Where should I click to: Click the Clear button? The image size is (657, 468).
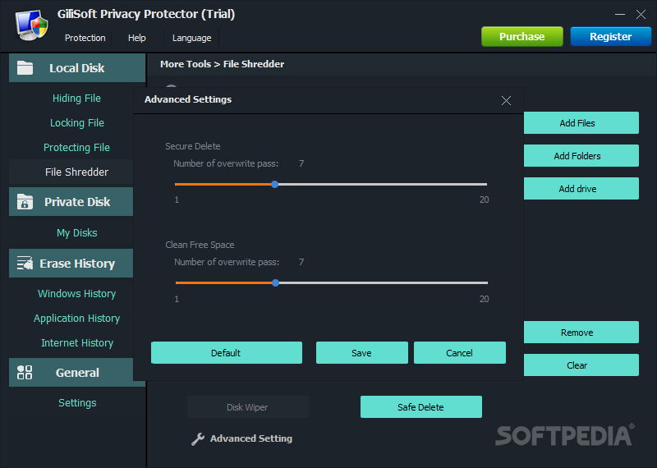coord(581,365)
